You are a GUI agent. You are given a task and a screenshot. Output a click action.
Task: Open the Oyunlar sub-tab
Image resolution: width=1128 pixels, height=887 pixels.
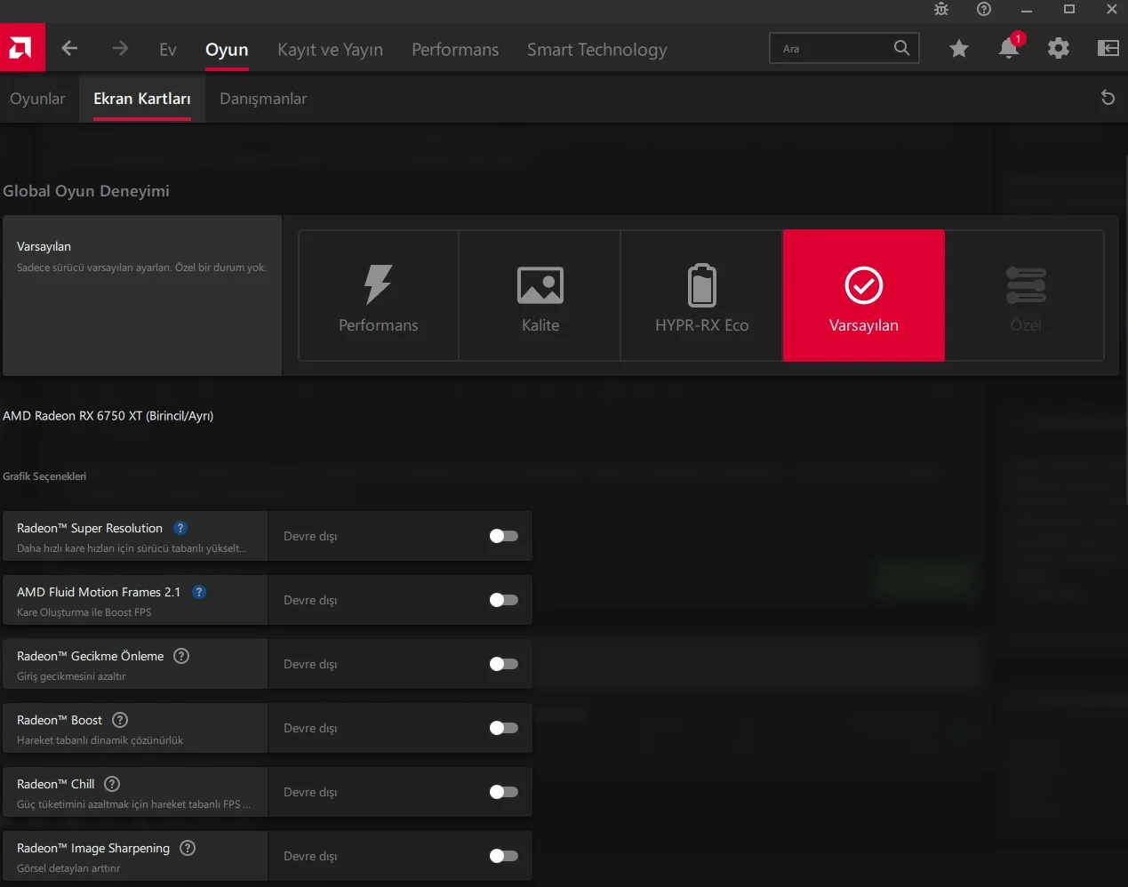coord(37,99)
